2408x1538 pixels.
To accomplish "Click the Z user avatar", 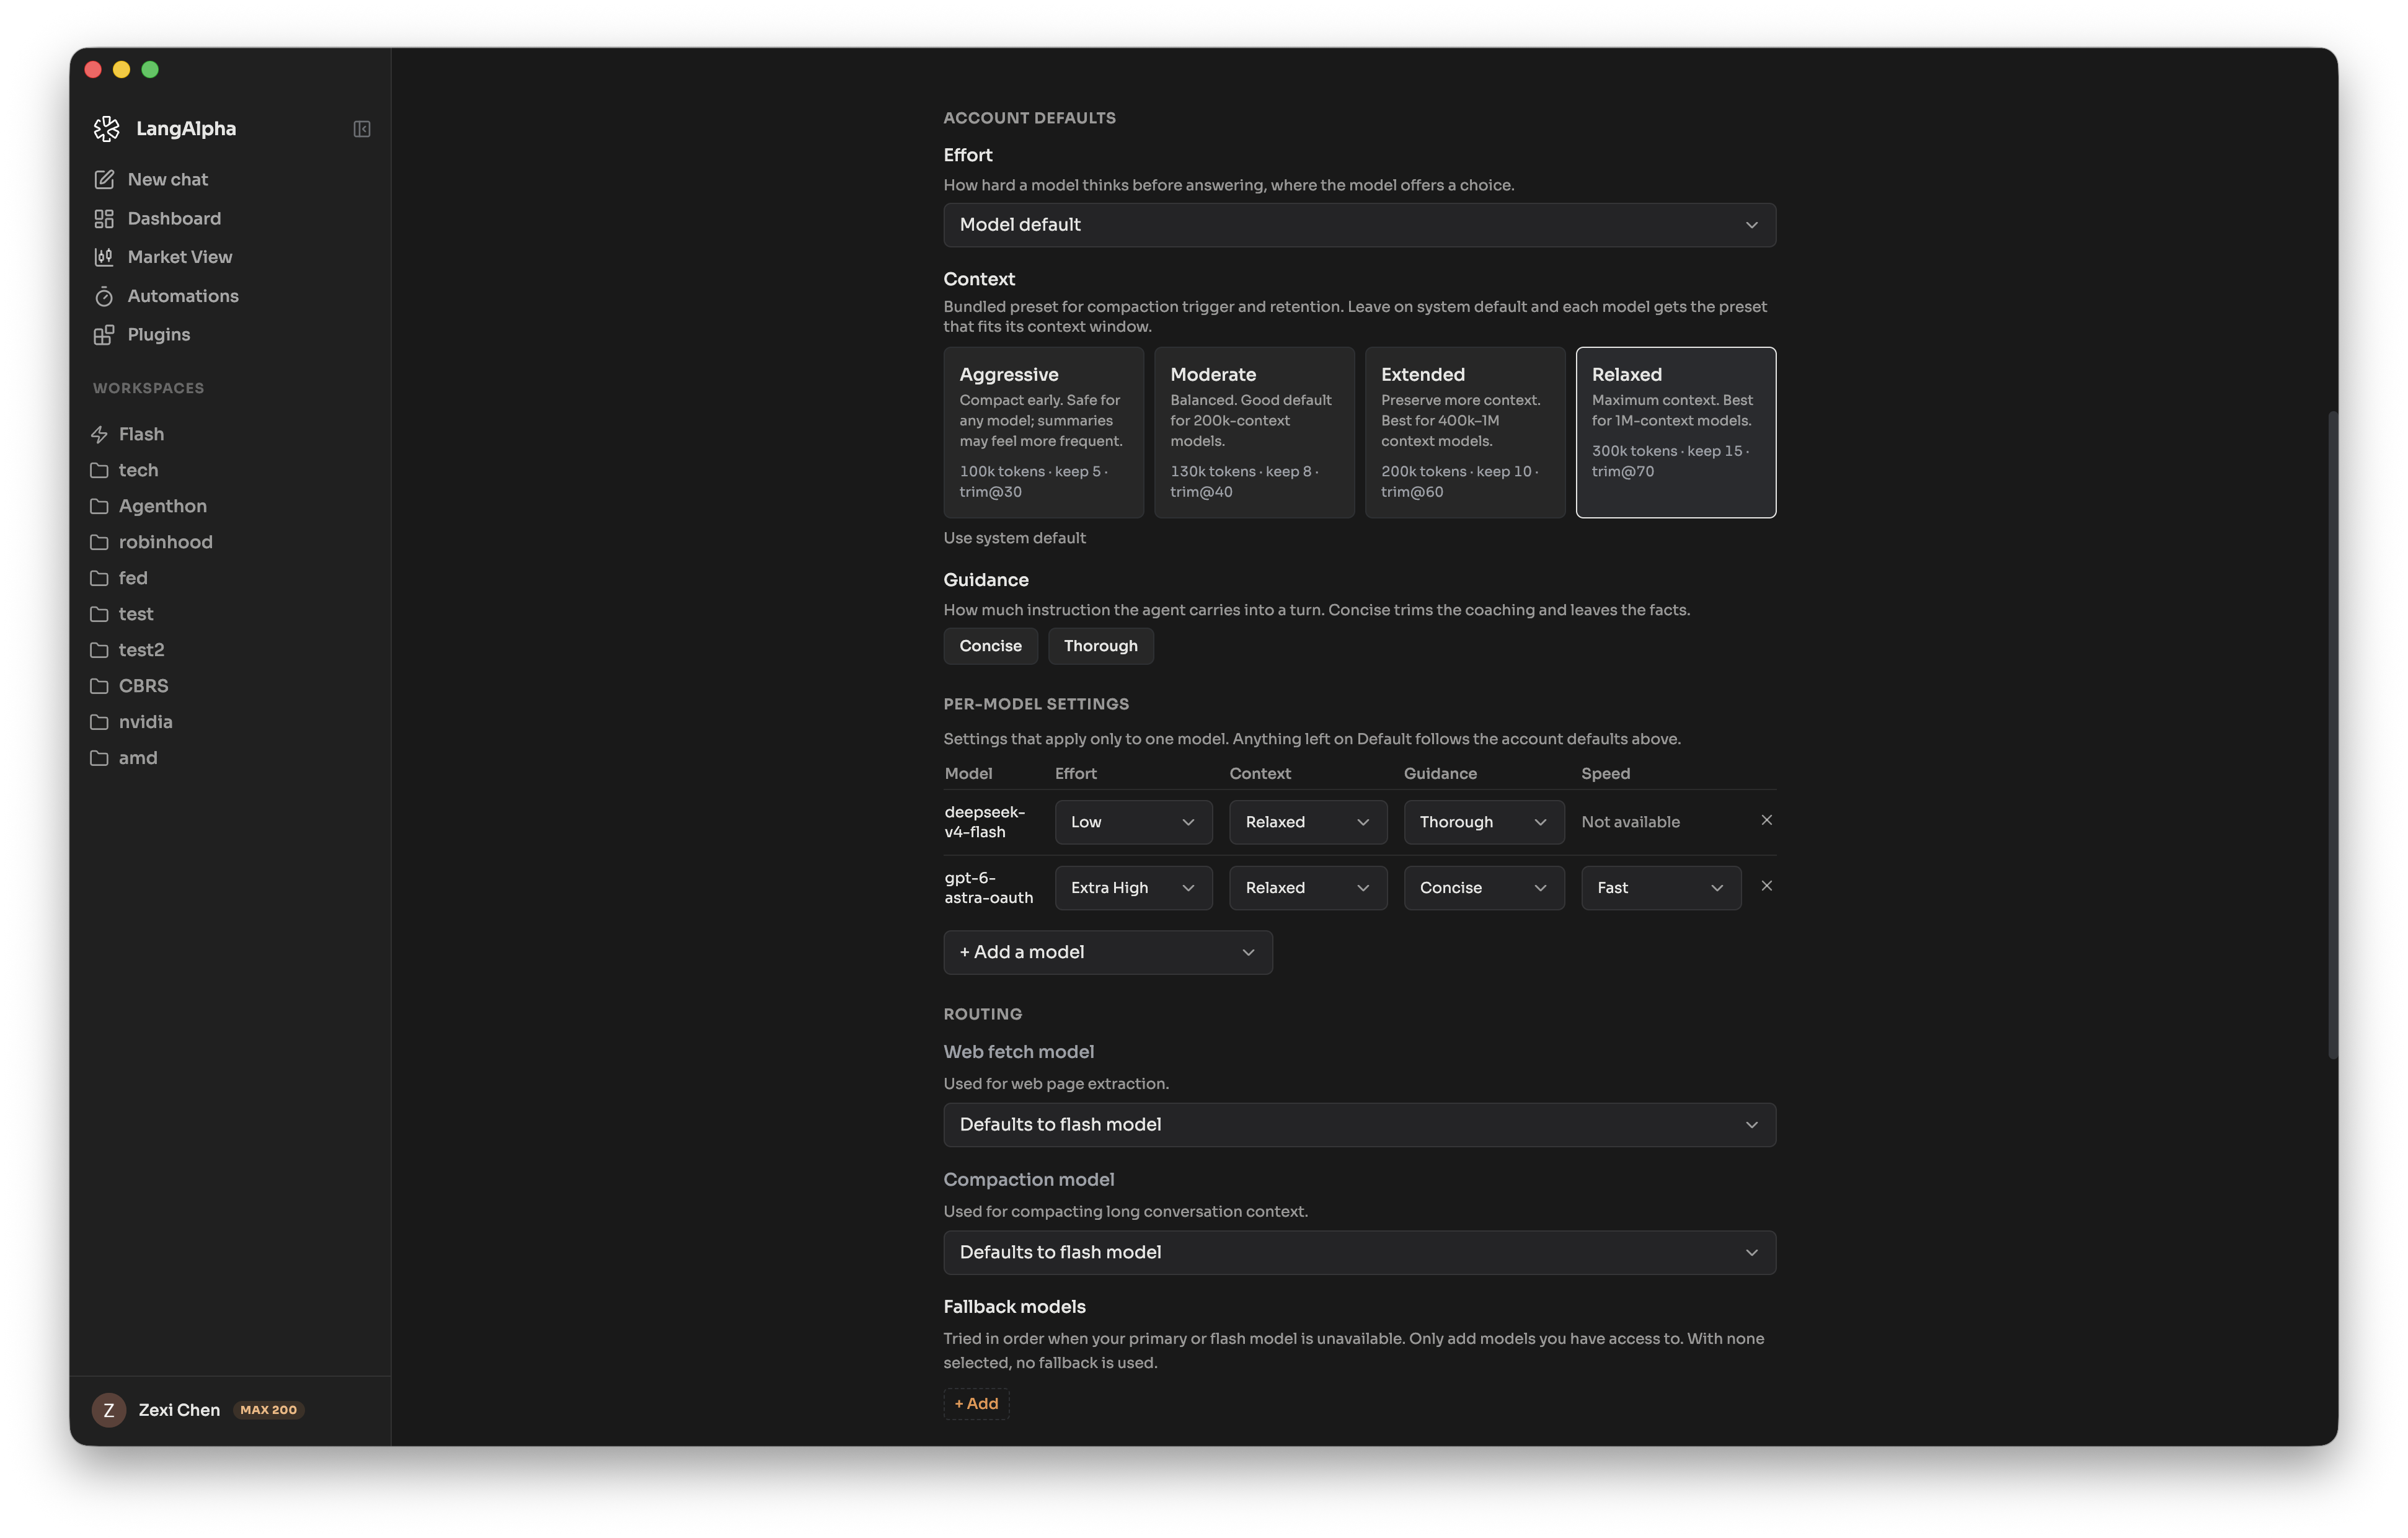I will click(x=109, y=1410).
